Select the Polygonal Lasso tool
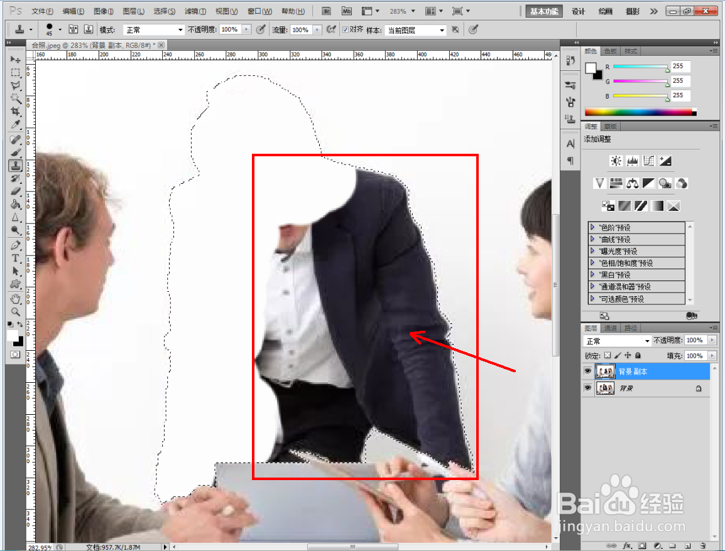Viewport: 725px width, 551px height. point(15,85)
